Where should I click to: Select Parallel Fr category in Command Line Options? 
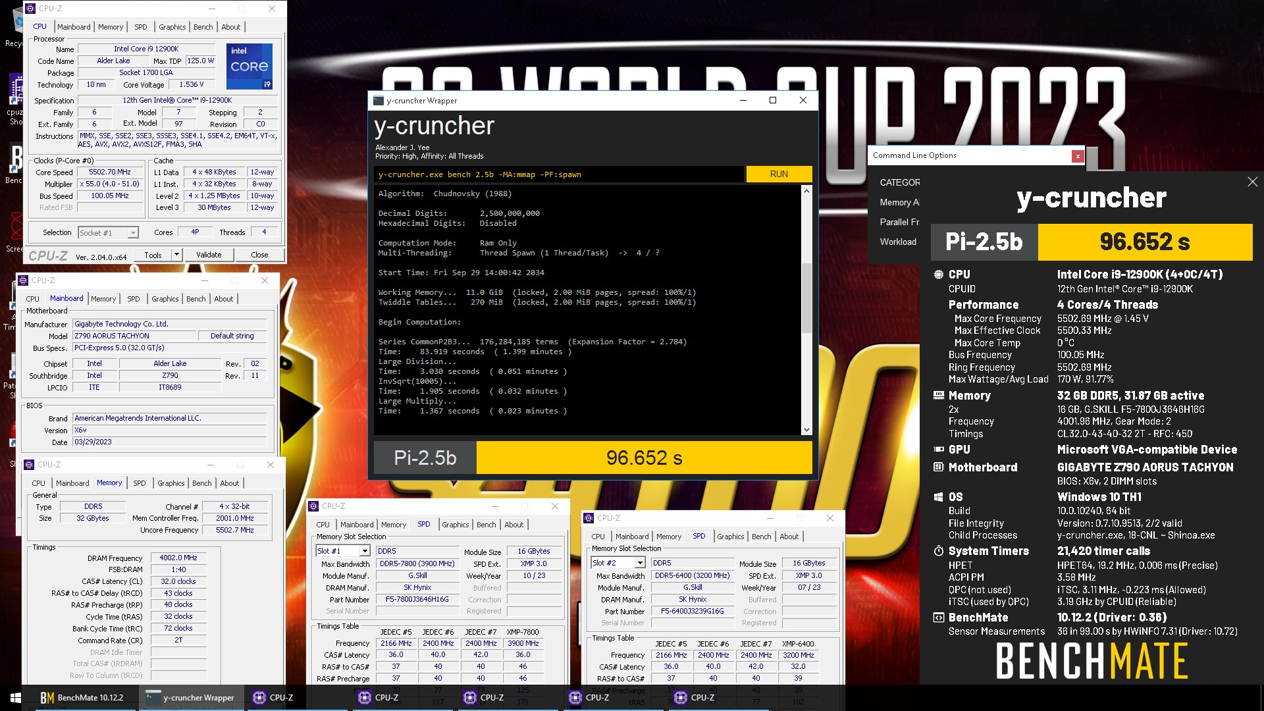pos(899,223)
